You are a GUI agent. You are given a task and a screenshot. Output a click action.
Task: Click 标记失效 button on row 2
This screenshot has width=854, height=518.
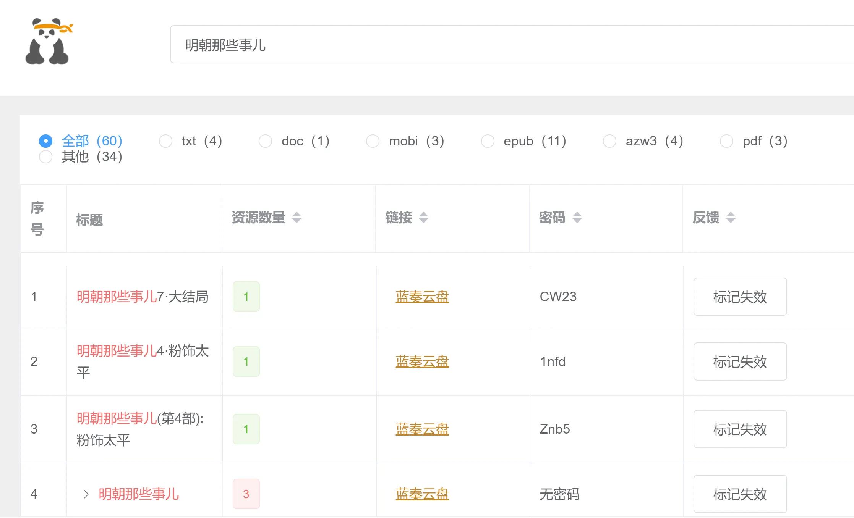[740, 361]
